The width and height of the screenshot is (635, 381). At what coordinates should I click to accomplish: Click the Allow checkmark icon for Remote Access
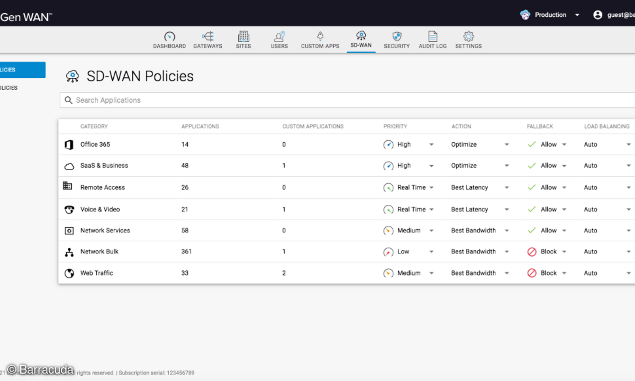(x=532, y=187)
